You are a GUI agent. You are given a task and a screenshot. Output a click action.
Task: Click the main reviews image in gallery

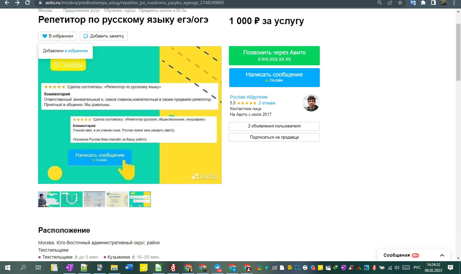click(x=130, y=115)
